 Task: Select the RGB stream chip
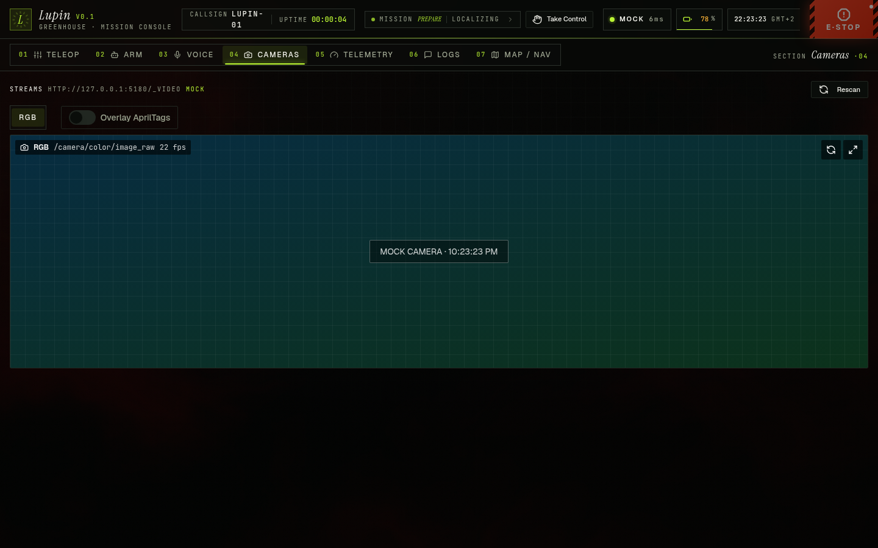click(28, 118)
